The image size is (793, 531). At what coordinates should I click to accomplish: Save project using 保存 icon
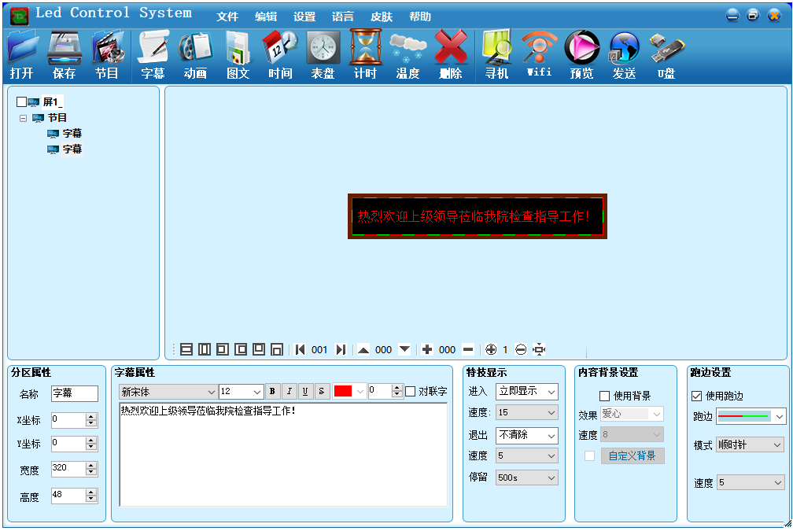[65, 54]
